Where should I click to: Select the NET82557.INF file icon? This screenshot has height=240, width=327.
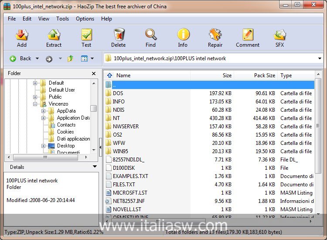pyautogui.click(x=108, y=201)
